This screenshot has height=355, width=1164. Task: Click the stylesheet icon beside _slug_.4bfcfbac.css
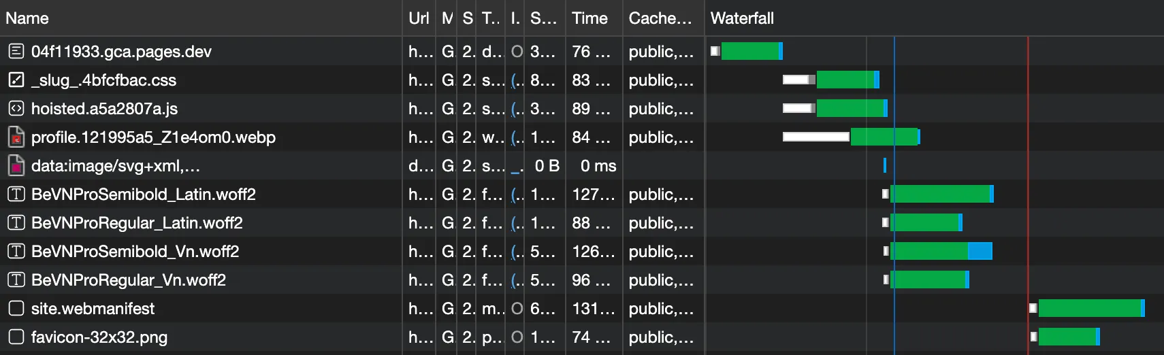tap(16, 80)
